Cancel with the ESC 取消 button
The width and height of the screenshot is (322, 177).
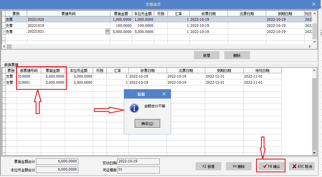(x=302, y=166)
